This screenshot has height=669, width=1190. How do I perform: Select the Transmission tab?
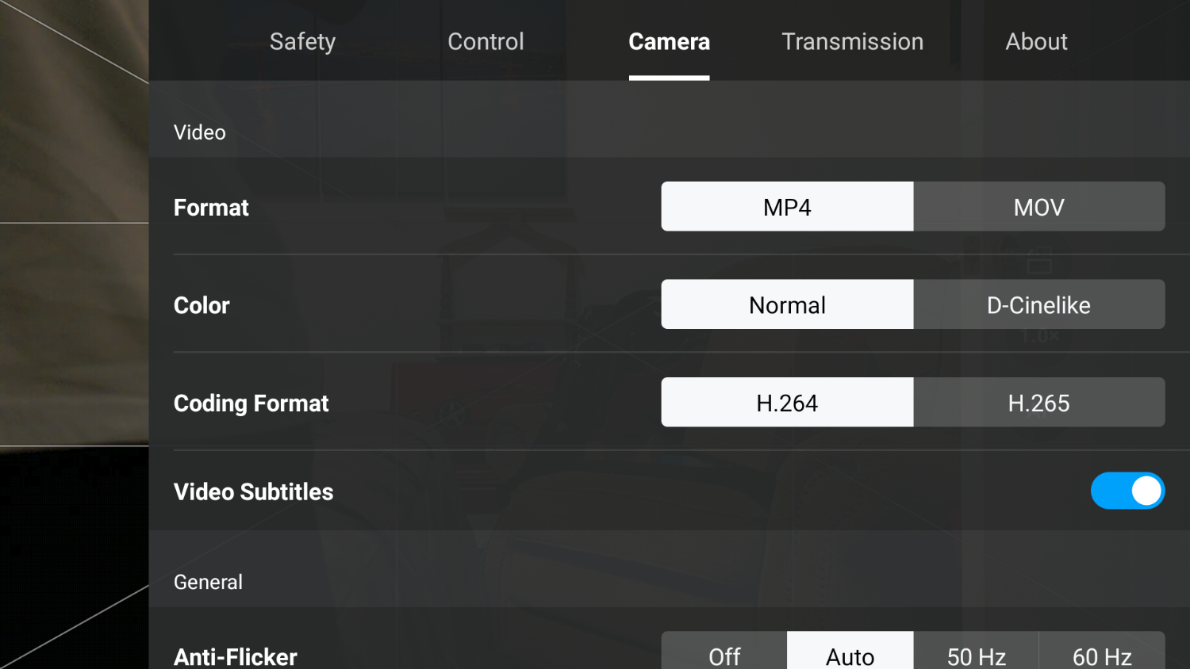(x=852, y=41)
